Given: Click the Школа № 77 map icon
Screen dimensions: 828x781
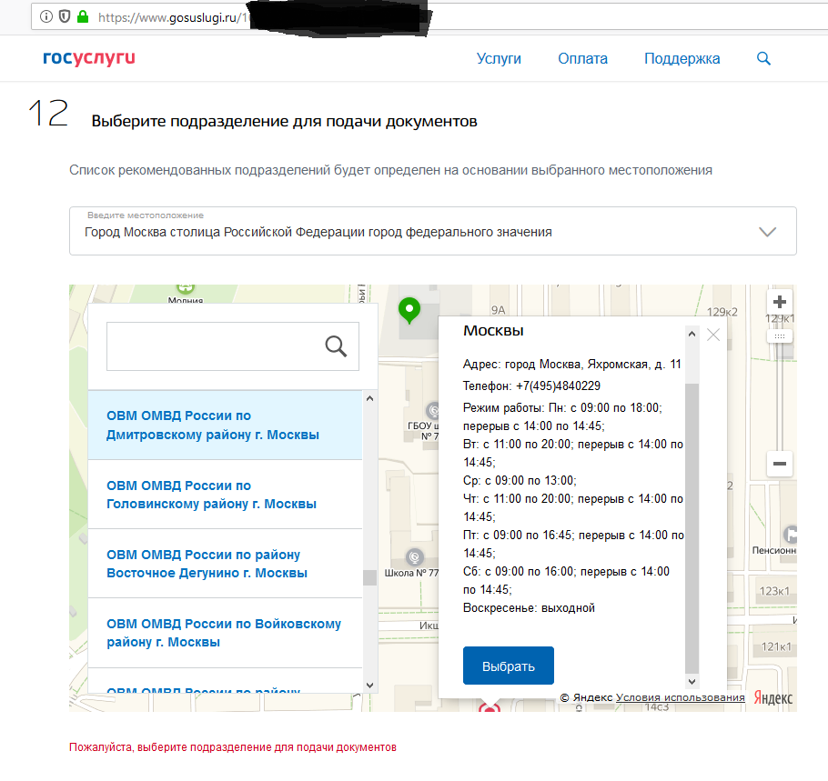Looking at the screenshot, I should click(415, 557).
